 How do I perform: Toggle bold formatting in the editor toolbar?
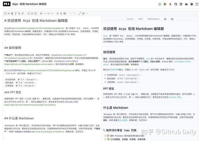(12, 14)
